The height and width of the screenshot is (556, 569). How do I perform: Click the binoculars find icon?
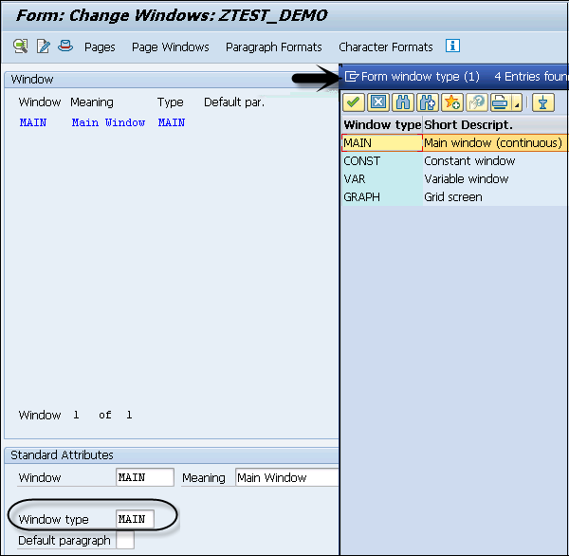[x=402, y=102]
